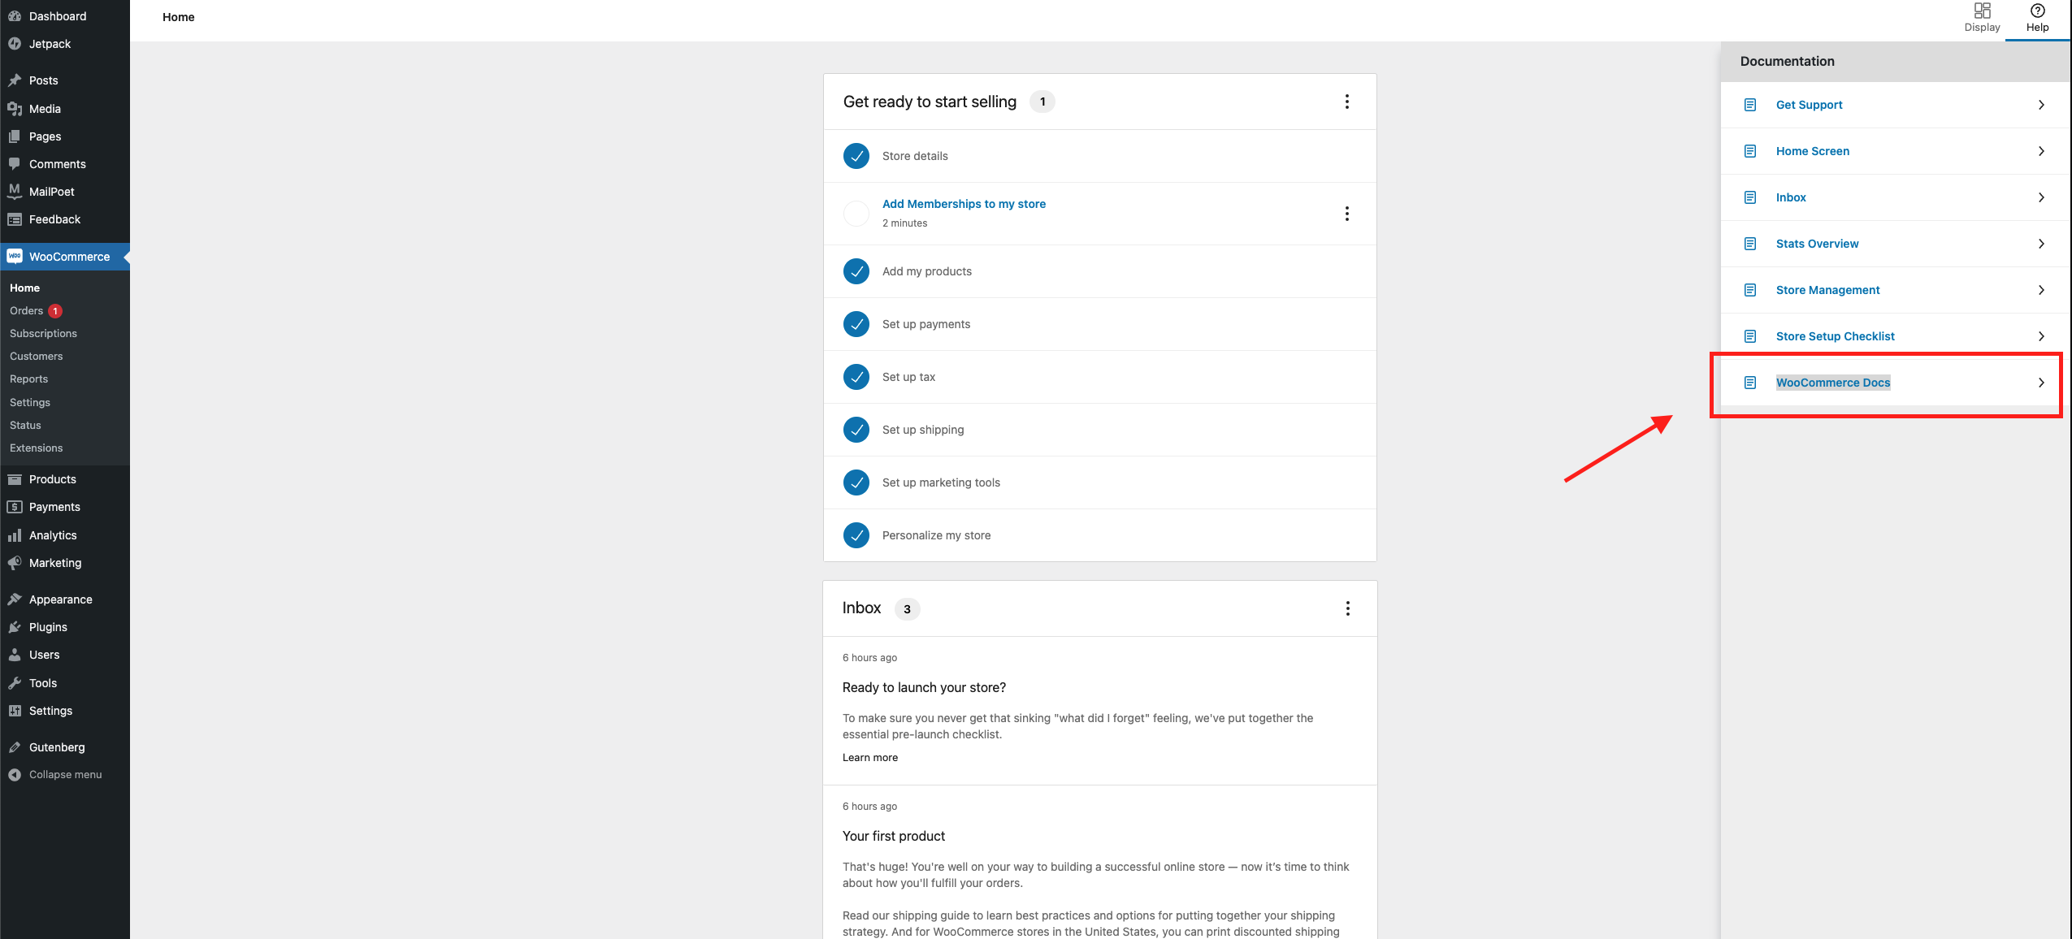Image resolution: width=2072 pixels, height=939 pixels.
Task: Click the Payments dollar icon
Action: (15, 507)
